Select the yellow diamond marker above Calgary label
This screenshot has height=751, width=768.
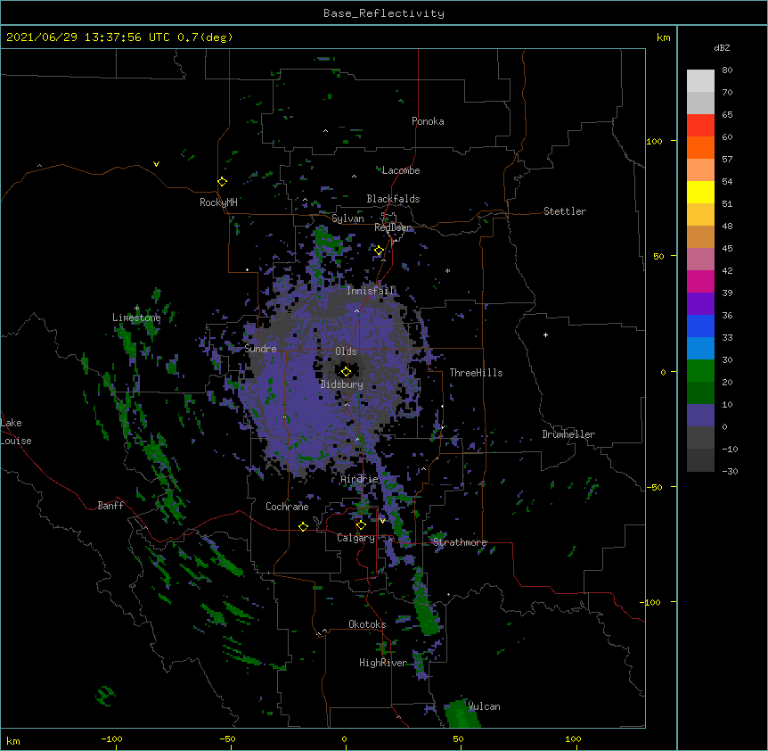pos(361,525)
